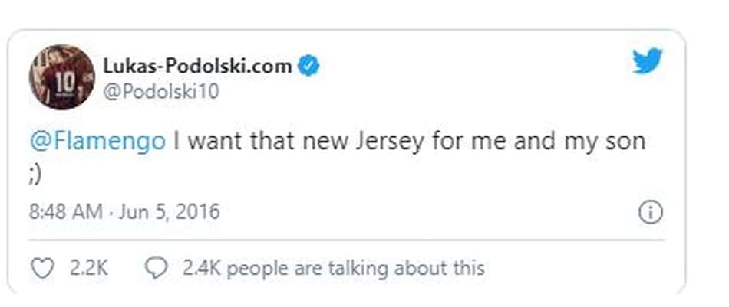The height and width of the screenshot is (307, 729).
Task: Open Lukas Podolski's profile avatar
Action: pyautogui.click(x=62, y=77)
